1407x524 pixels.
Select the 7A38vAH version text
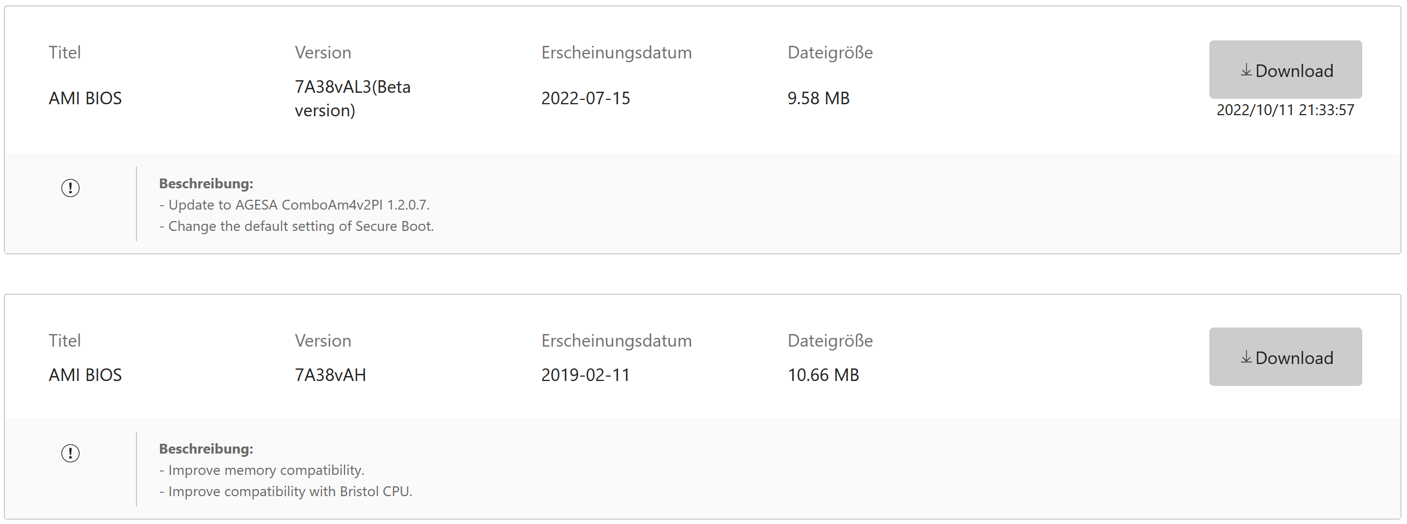(x=330, y=375)
